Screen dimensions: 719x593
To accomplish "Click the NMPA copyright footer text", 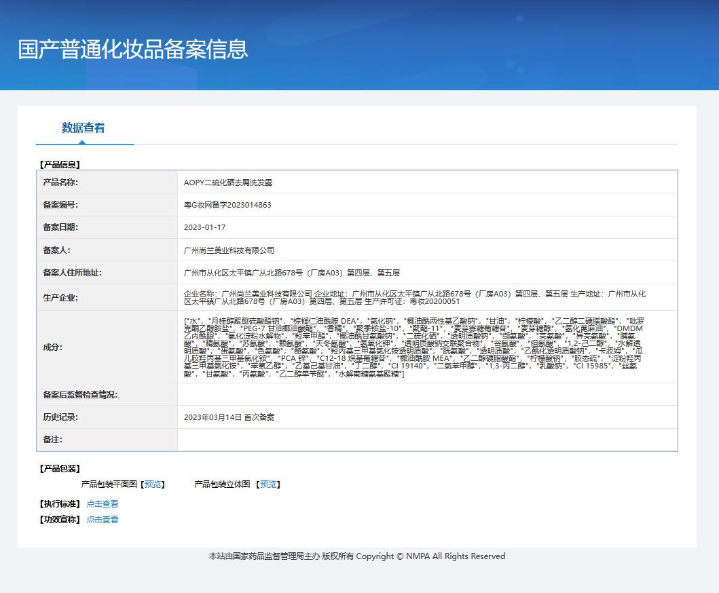I will point(357,556).
